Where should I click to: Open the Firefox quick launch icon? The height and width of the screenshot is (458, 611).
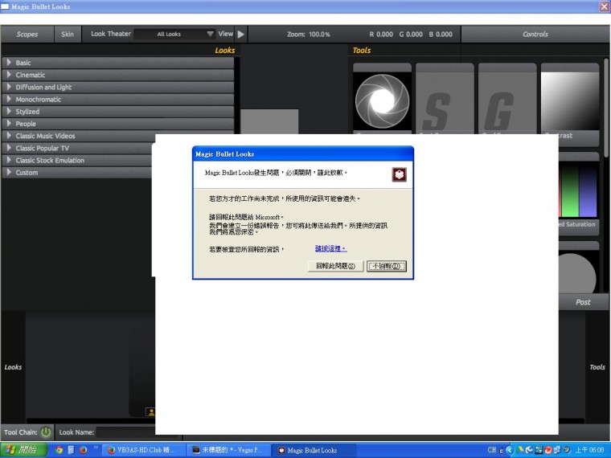tap(83, 450)
